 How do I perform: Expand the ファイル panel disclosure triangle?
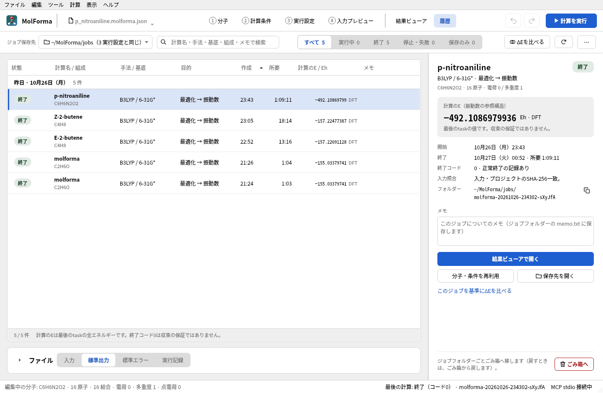[20, 360]
